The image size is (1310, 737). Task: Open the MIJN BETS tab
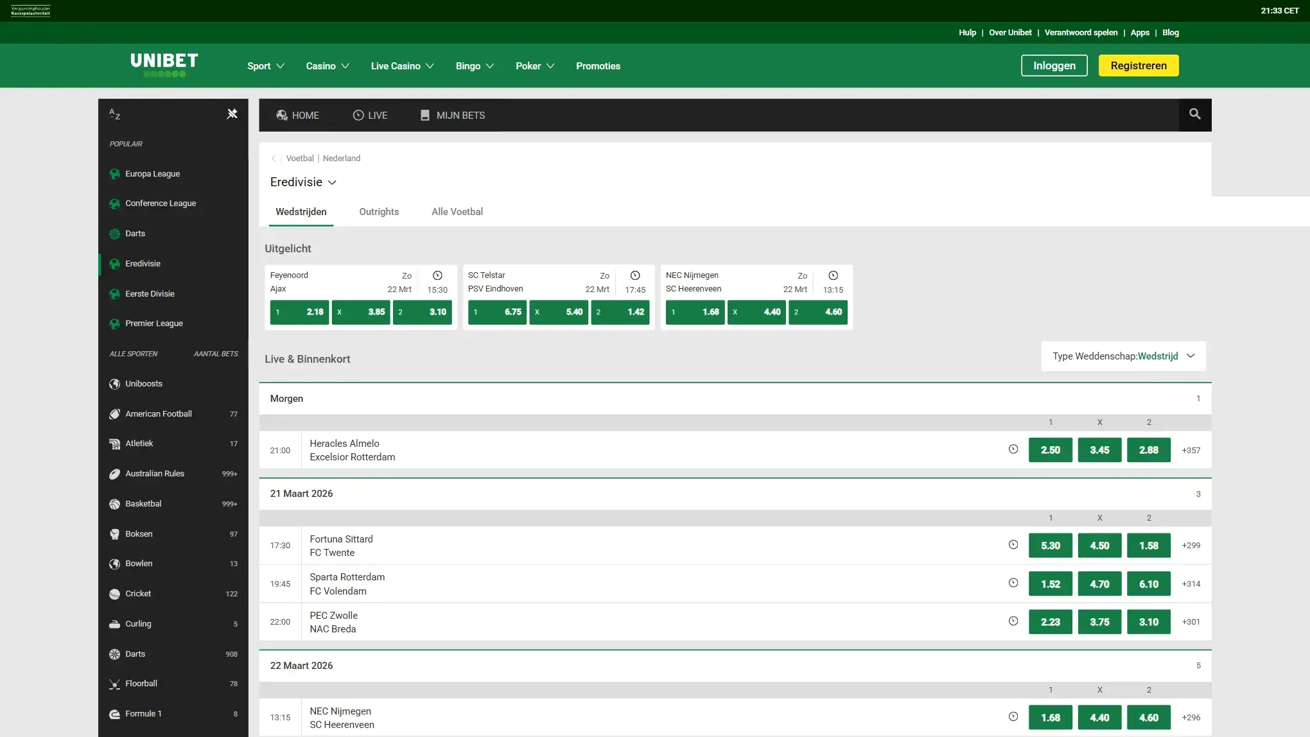click(452, 116)
